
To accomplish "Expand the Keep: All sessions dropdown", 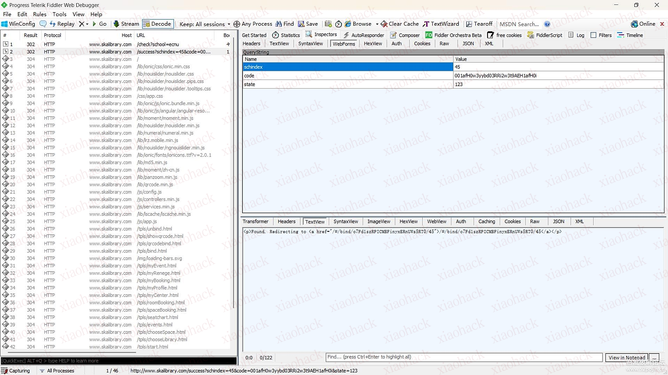I will 229,24.
